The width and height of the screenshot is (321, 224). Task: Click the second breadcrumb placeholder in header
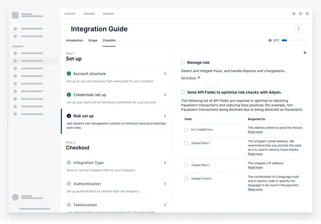(89, 14)
